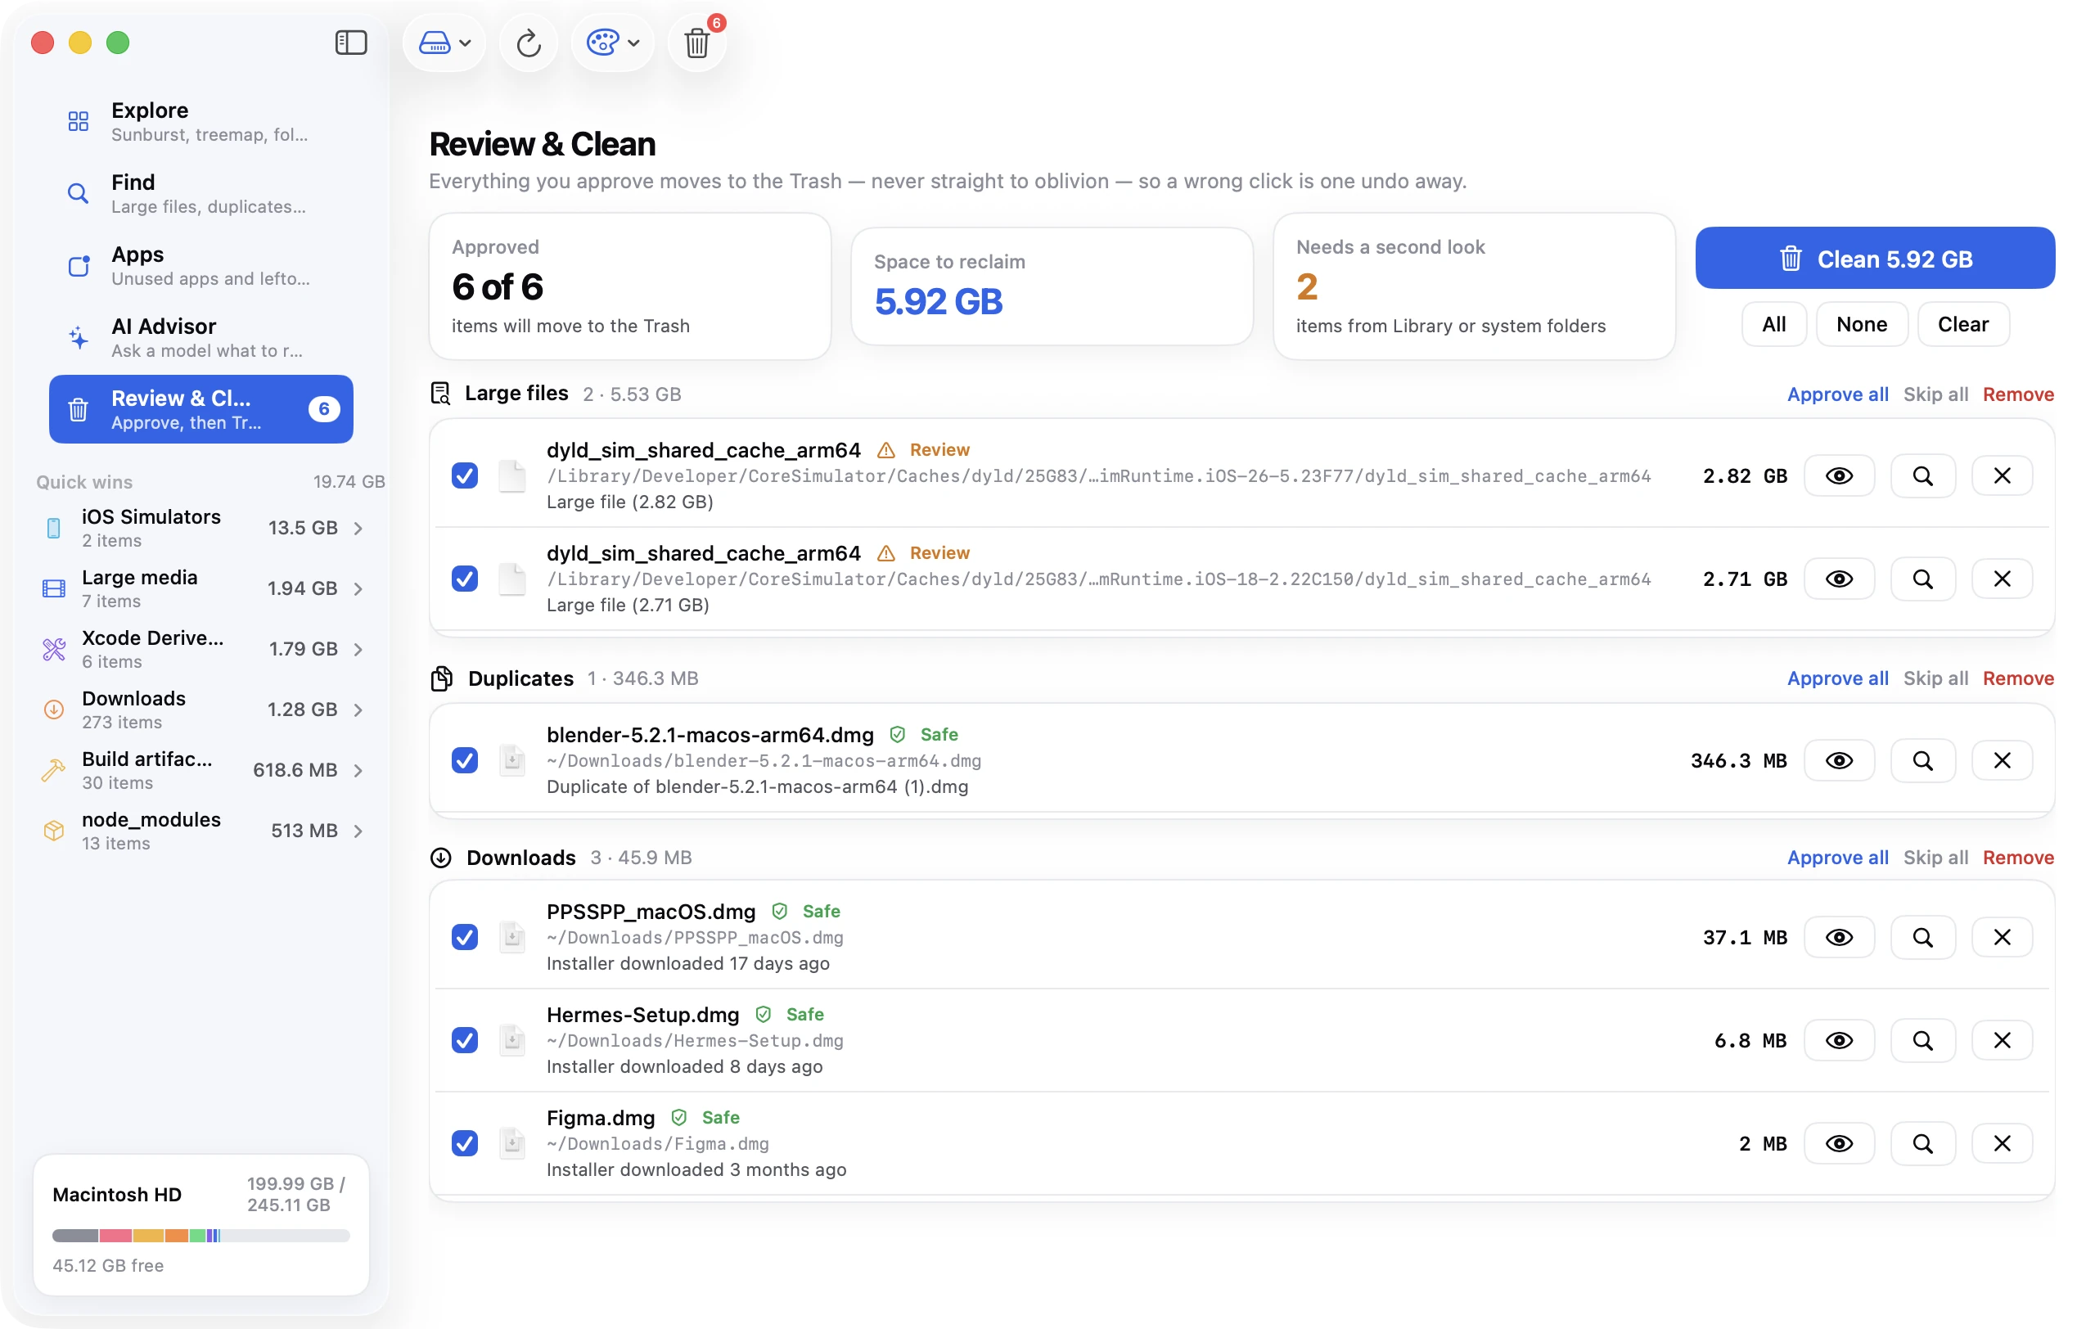Toggle PPSSPP_macOS.dmg checkbox
2095x1329 pixels.
[465, 938]
